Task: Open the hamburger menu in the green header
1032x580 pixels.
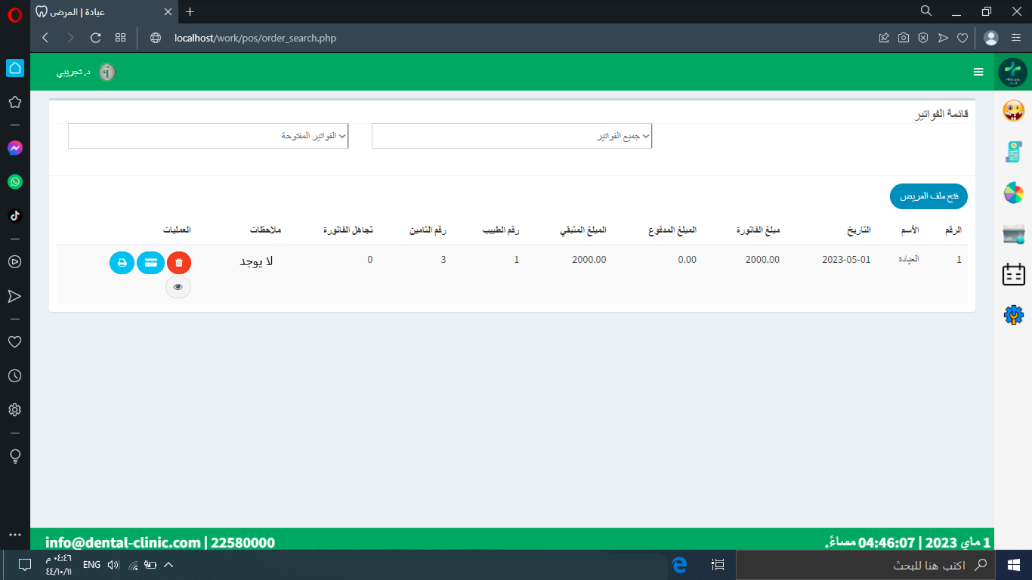Action: click(978, 72)
